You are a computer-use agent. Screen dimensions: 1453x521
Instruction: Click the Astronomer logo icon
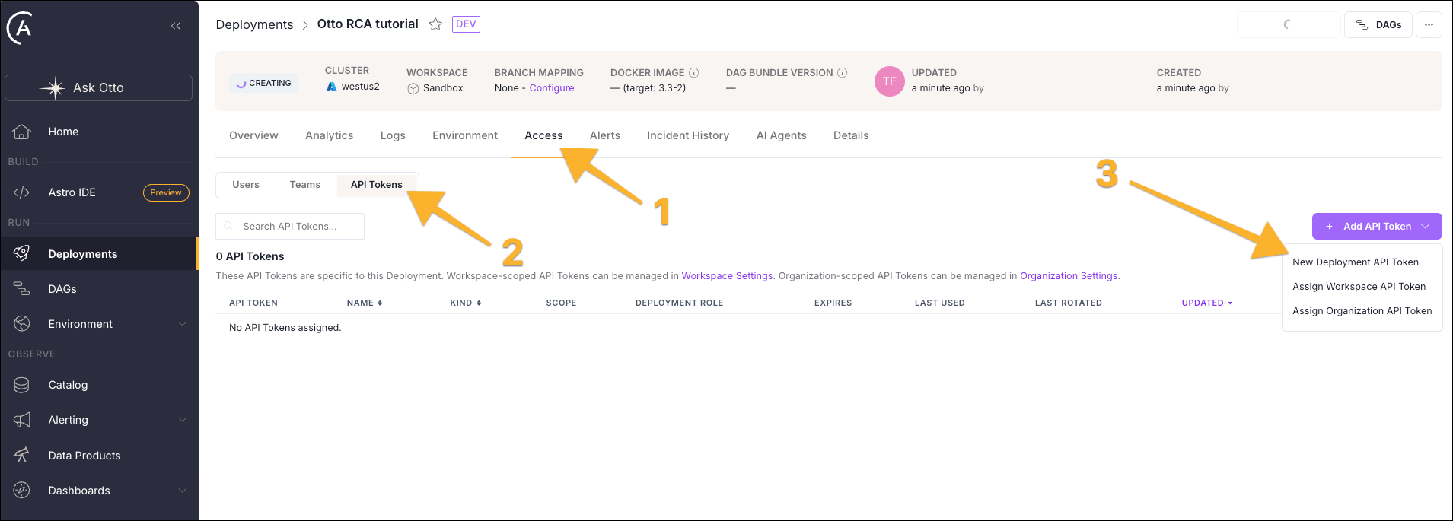pyautogui.click(x=21, y=28)
